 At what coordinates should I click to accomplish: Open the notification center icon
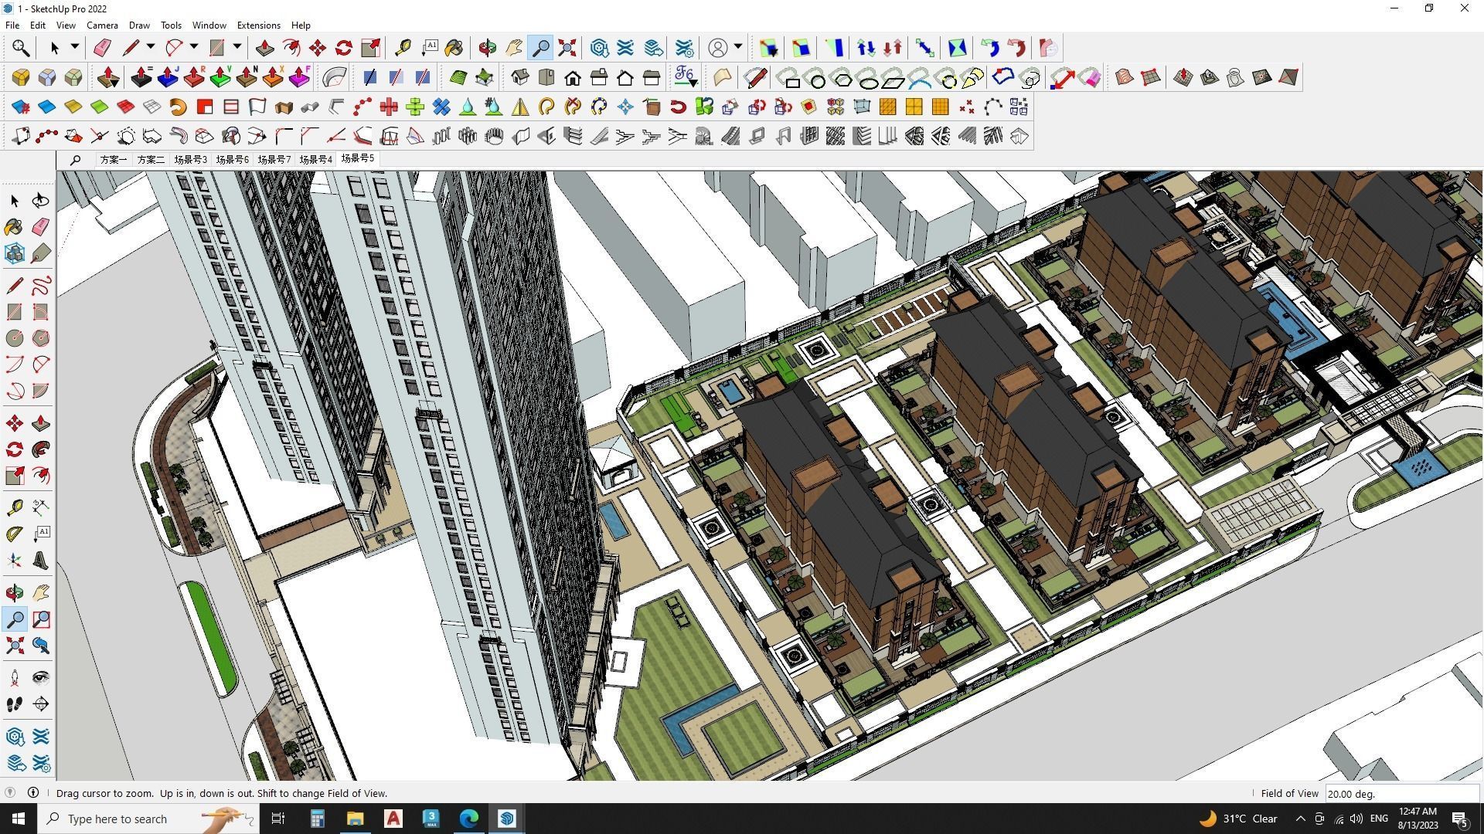(x=1461, y=819)
